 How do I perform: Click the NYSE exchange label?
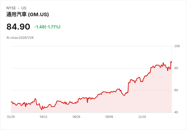[11, 8]
